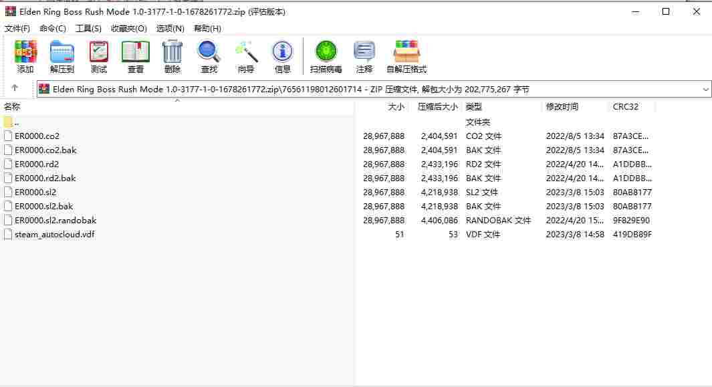
Task: Minimize the WinRAR window
Action: [x=635, y=12]
